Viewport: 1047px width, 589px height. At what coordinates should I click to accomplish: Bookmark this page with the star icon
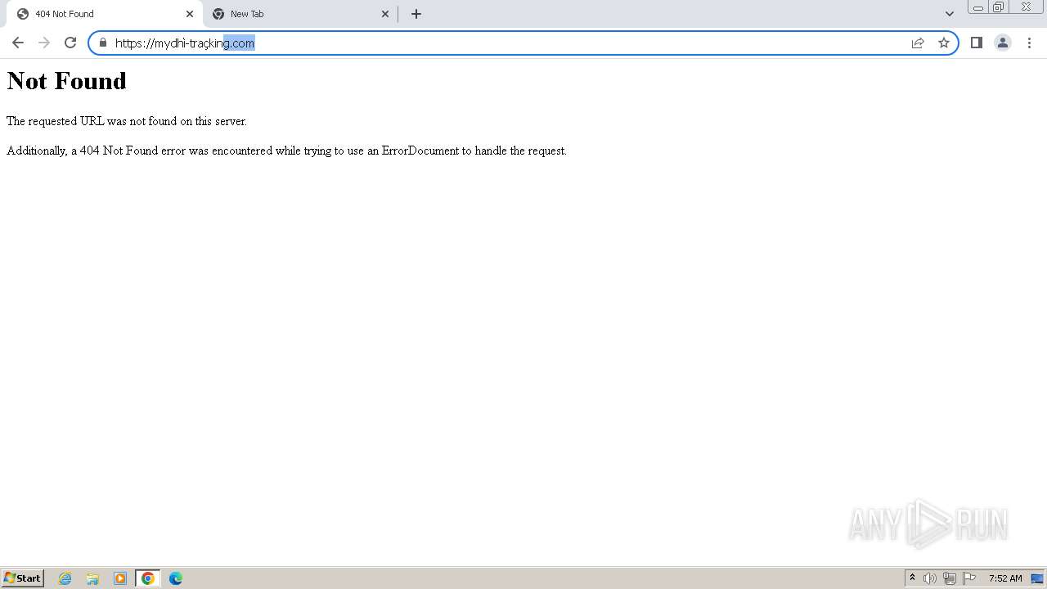[x=944, y=43]
